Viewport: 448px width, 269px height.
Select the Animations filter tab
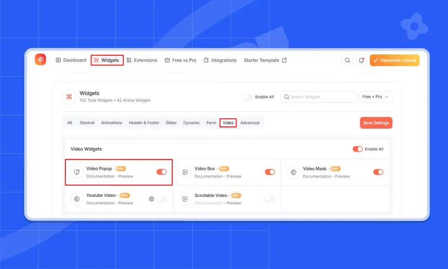point(112,123)
